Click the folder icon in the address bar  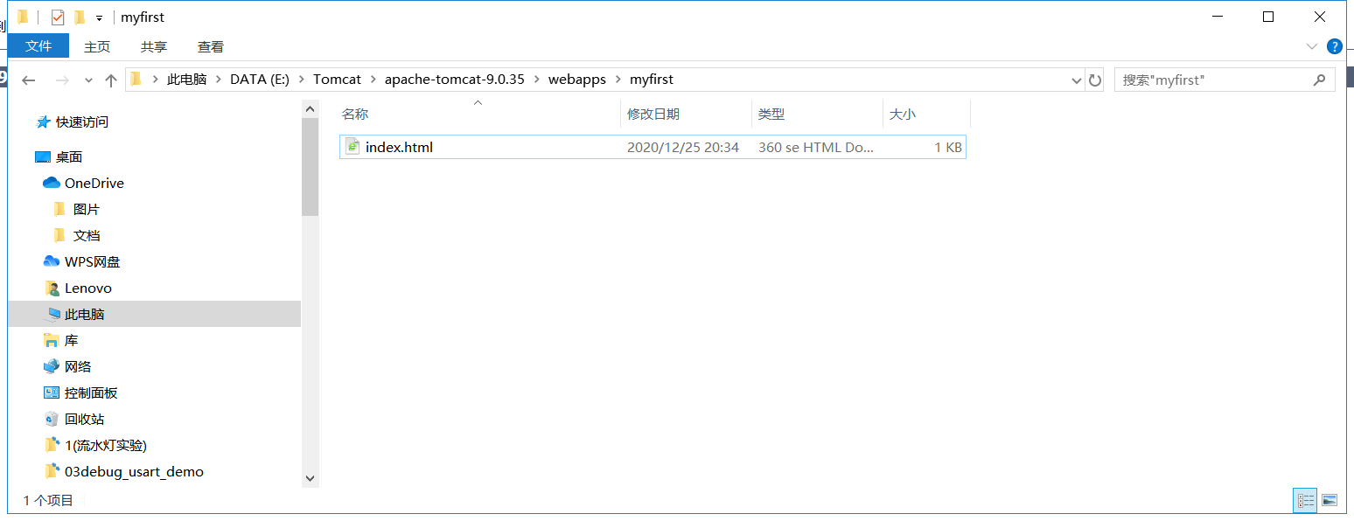click(136, 80)
